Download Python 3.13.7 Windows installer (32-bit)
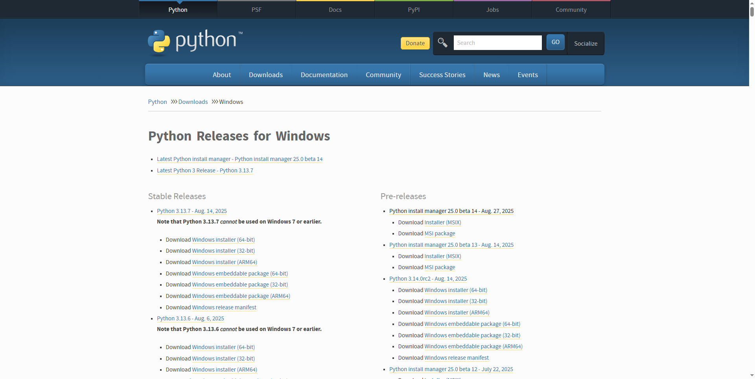Viewport: 755px width, 379px height. point(223,251)
